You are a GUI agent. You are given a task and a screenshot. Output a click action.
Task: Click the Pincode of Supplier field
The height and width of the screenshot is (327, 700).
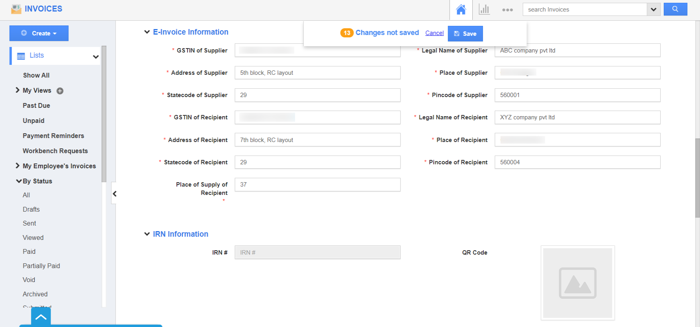(577, 95)
